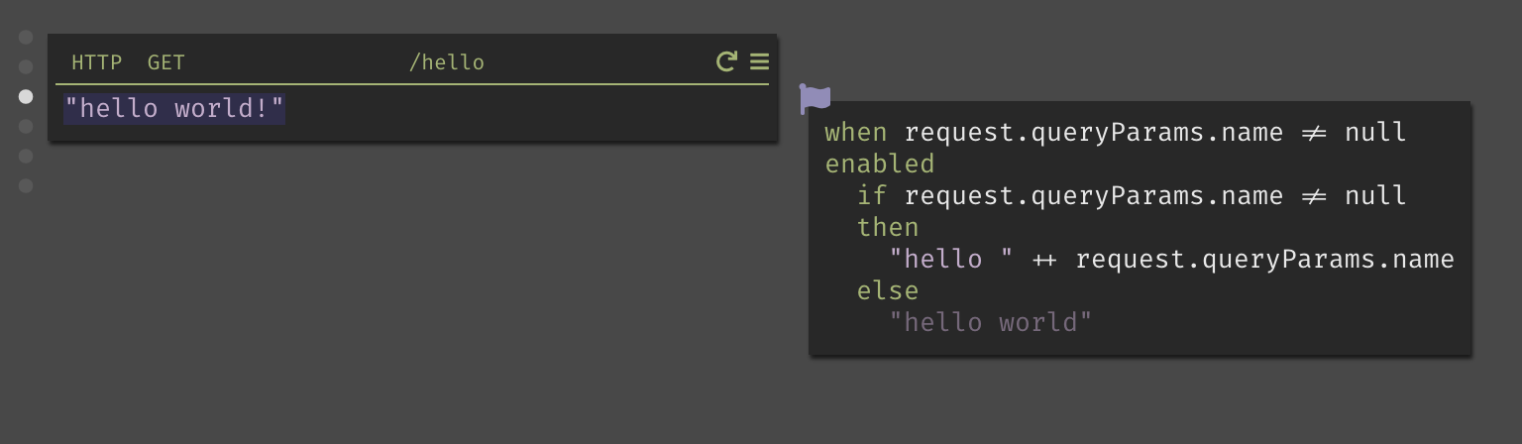Select the highlighted white trace dot
Screen dimensions: 1522x444
point(26,96)
